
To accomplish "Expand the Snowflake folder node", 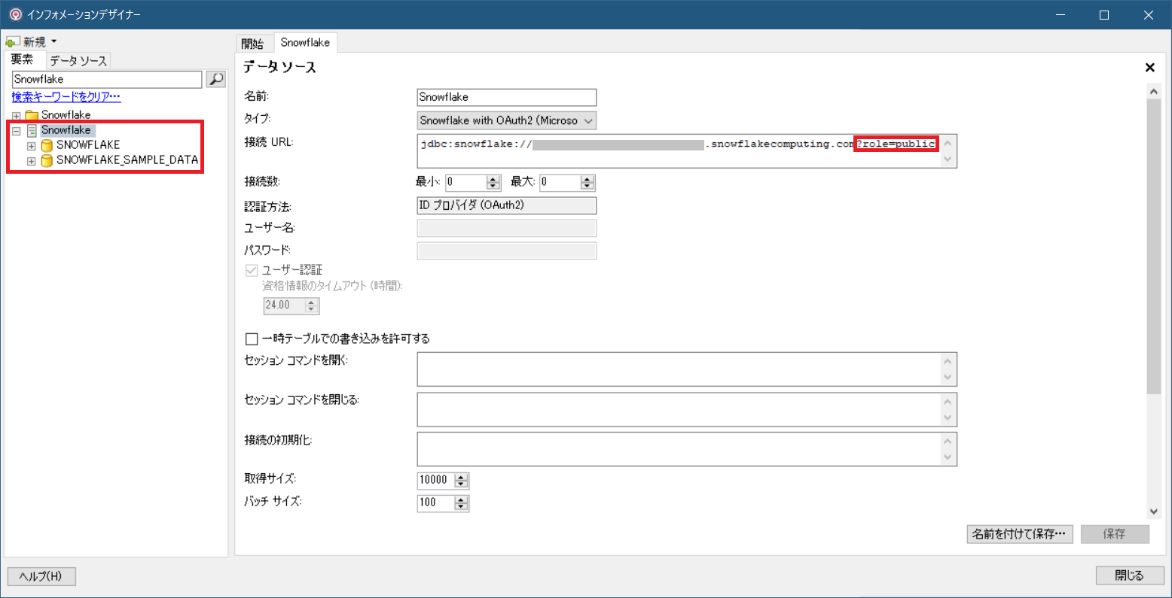I will click(16, 116).
